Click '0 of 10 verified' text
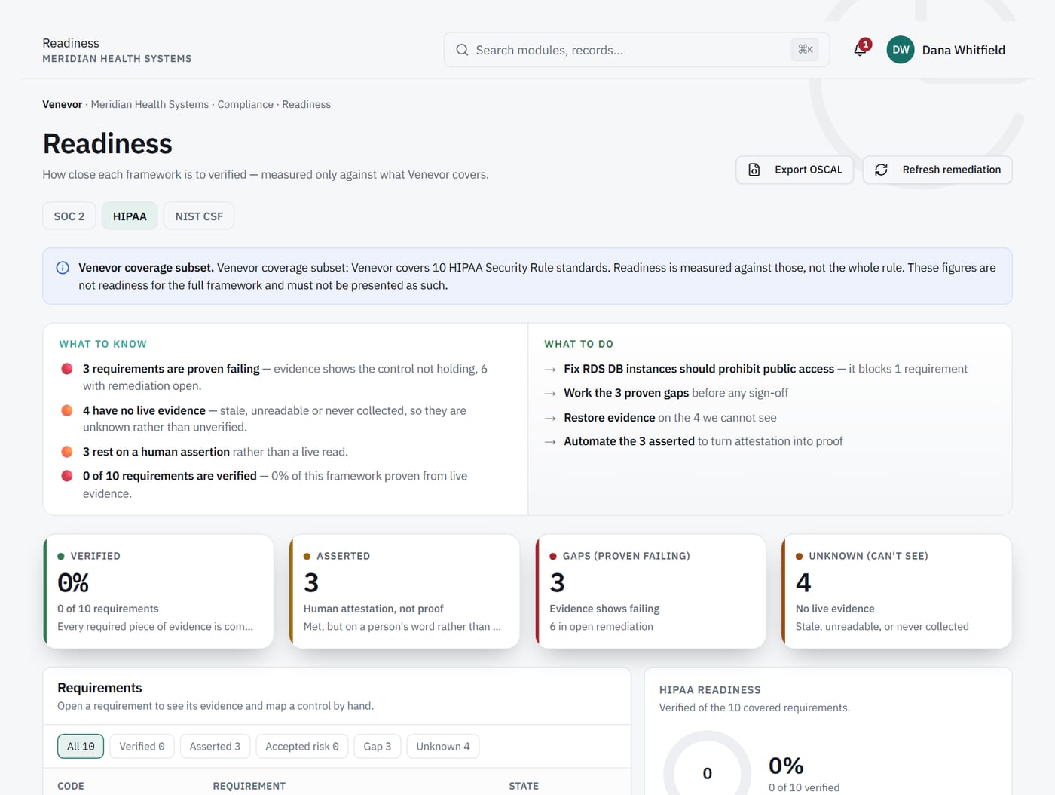 click(804, 787)
